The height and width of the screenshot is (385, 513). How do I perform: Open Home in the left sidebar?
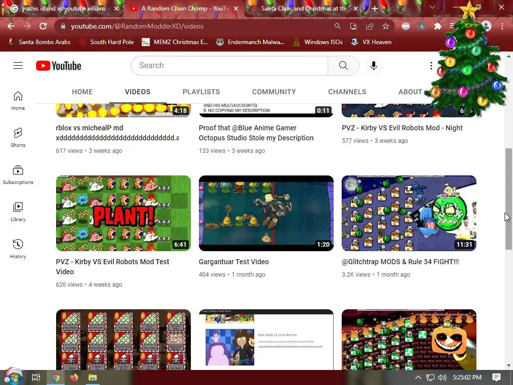(x=18, y=100)
